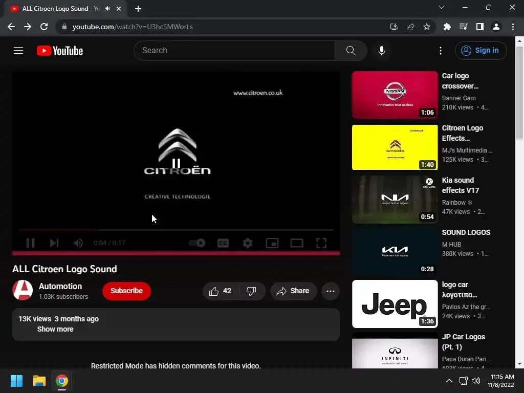The image size is (524, 393).
Task: Toggle the autoplay switch in player
Action: 197,243
